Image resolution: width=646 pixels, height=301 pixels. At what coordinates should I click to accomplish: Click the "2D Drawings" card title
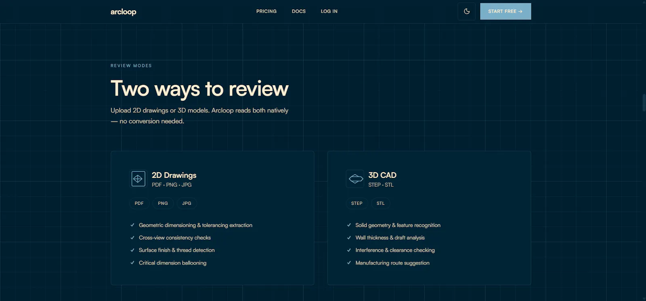[174, 175]
